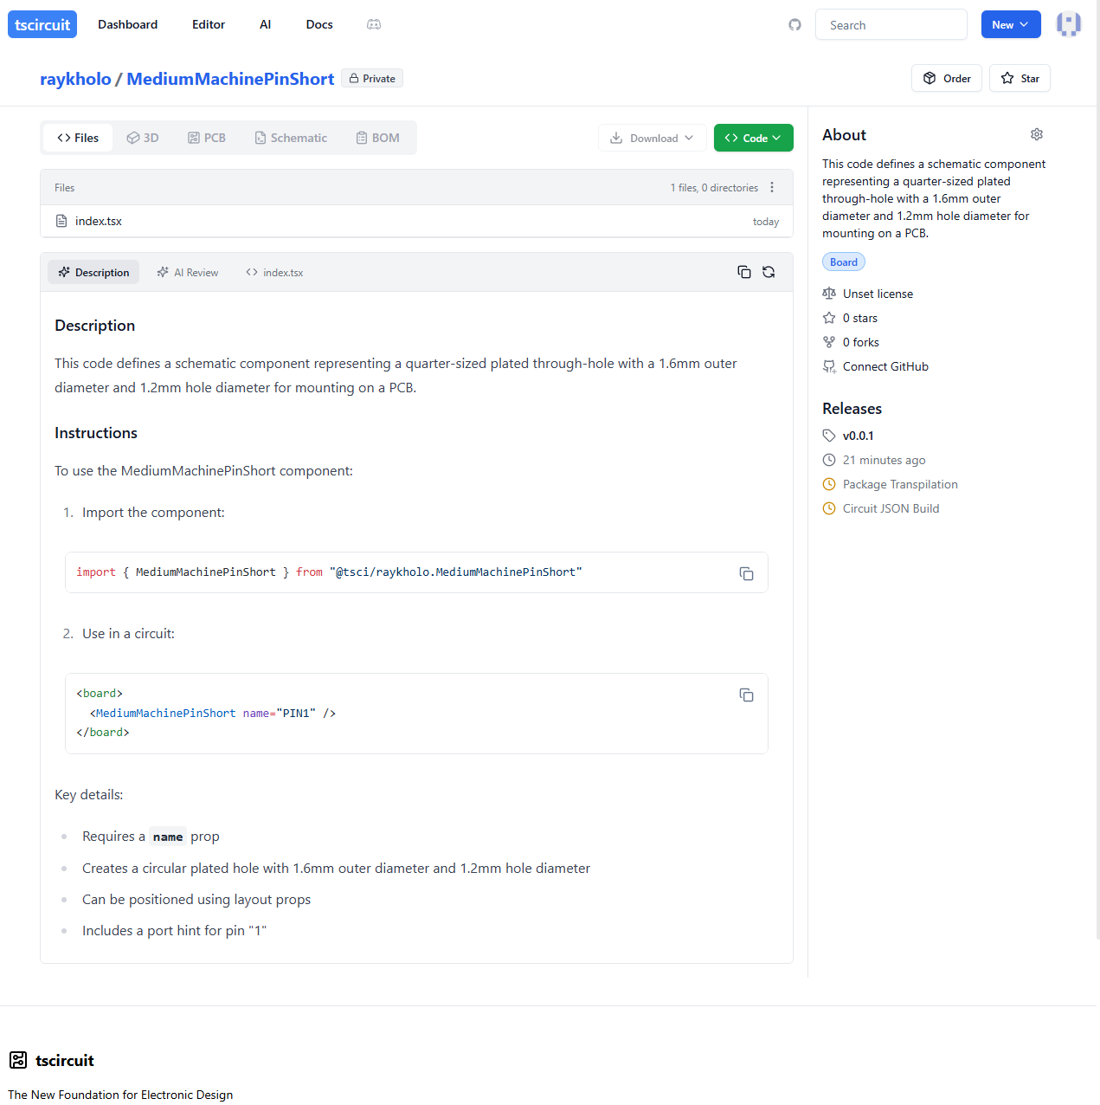Click the Order button
This screenshot has width=1100, height=1105.
pyautogui.click(x=947, y=78)
